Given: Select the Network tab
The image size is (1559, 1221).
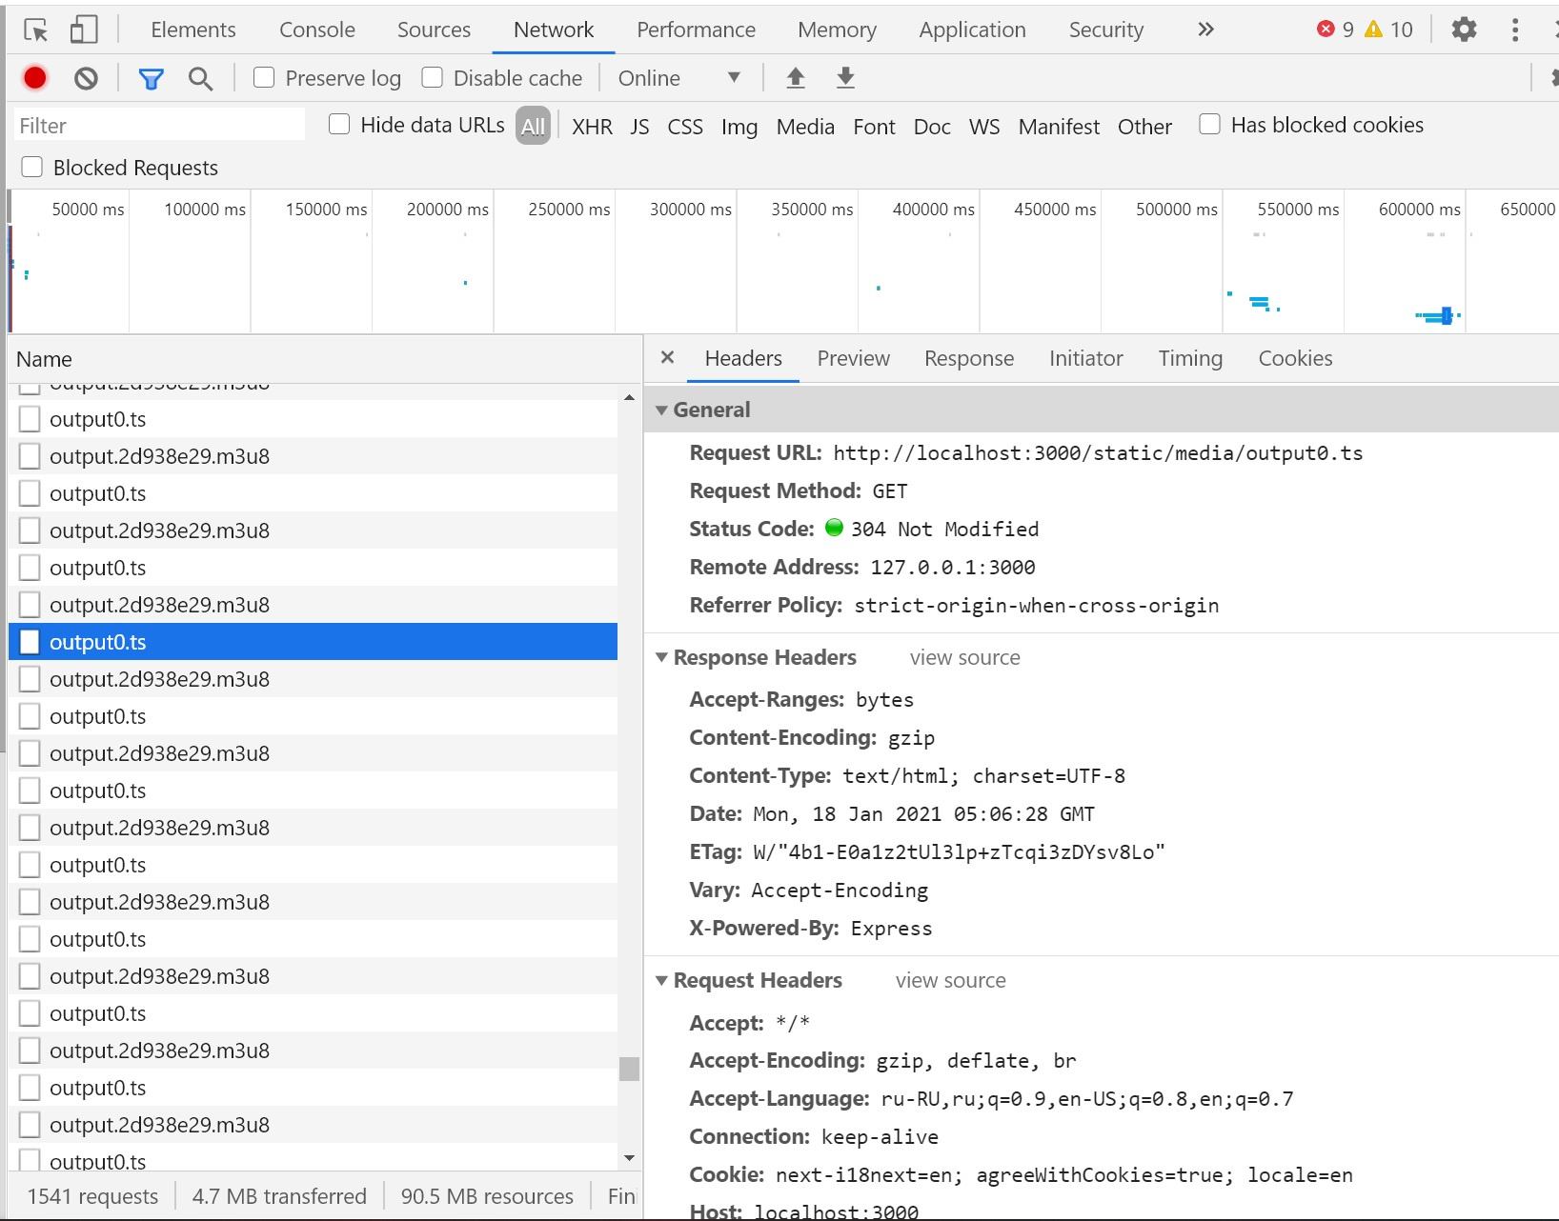Looking at the screenshot, I should 554,30.
